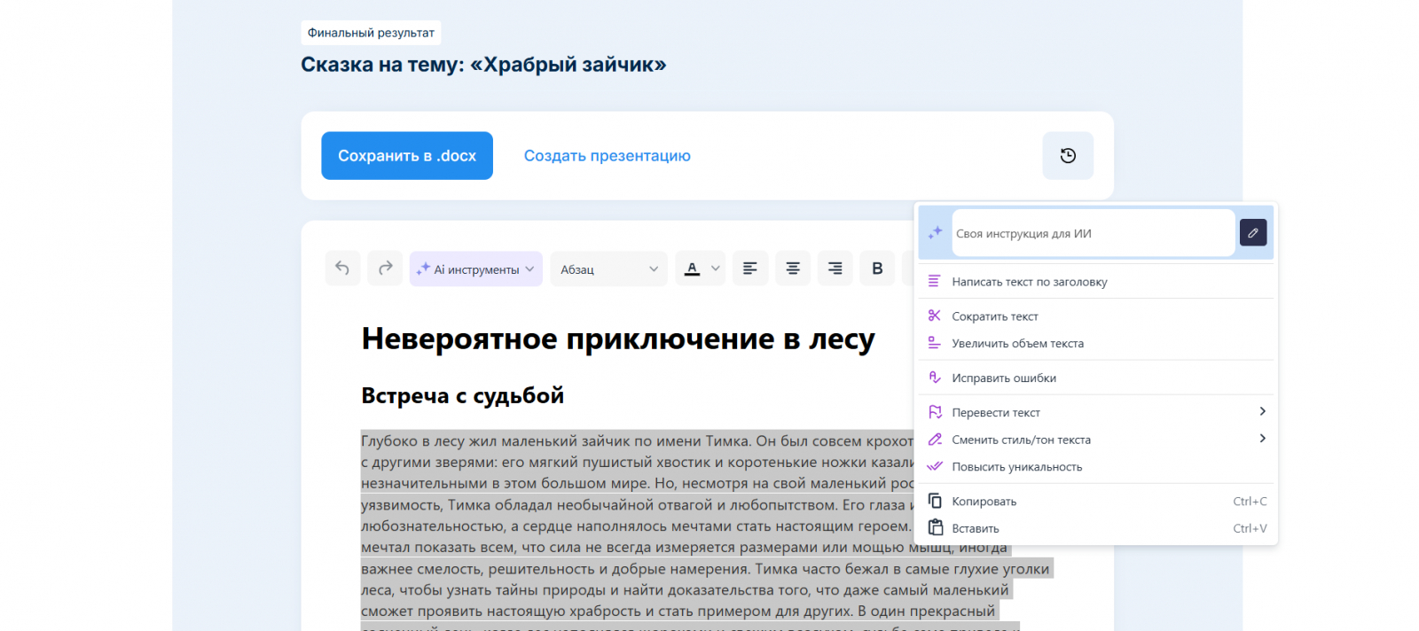Open the Абзац paragraph style dropdown

[x=608, y=269]
